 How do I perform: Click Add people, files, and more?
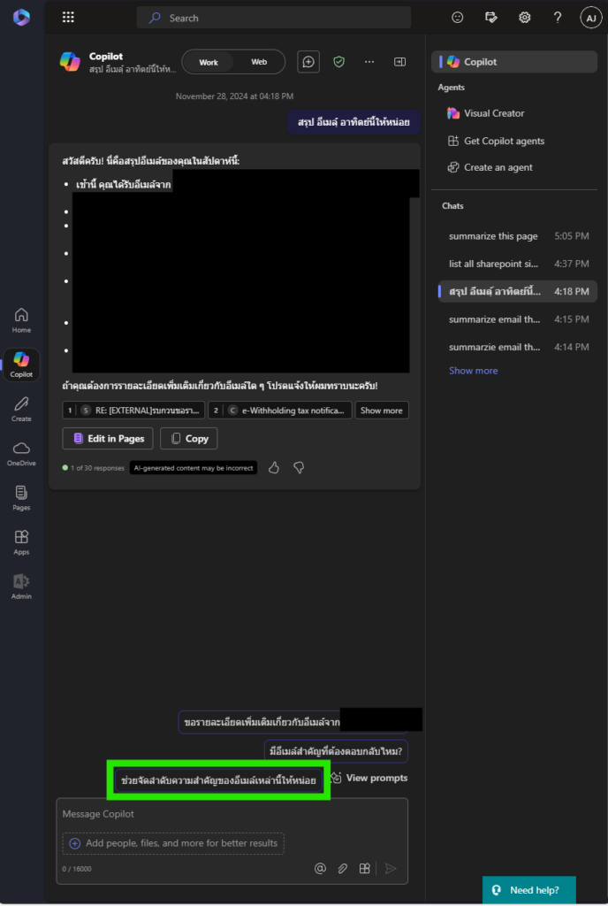point(173,843)
